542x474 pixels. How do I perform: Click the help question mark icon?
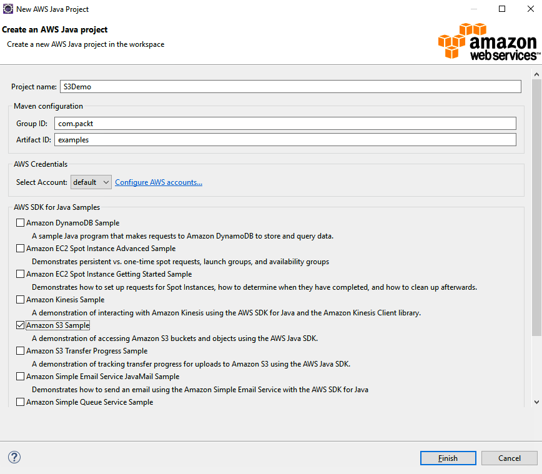14,457
